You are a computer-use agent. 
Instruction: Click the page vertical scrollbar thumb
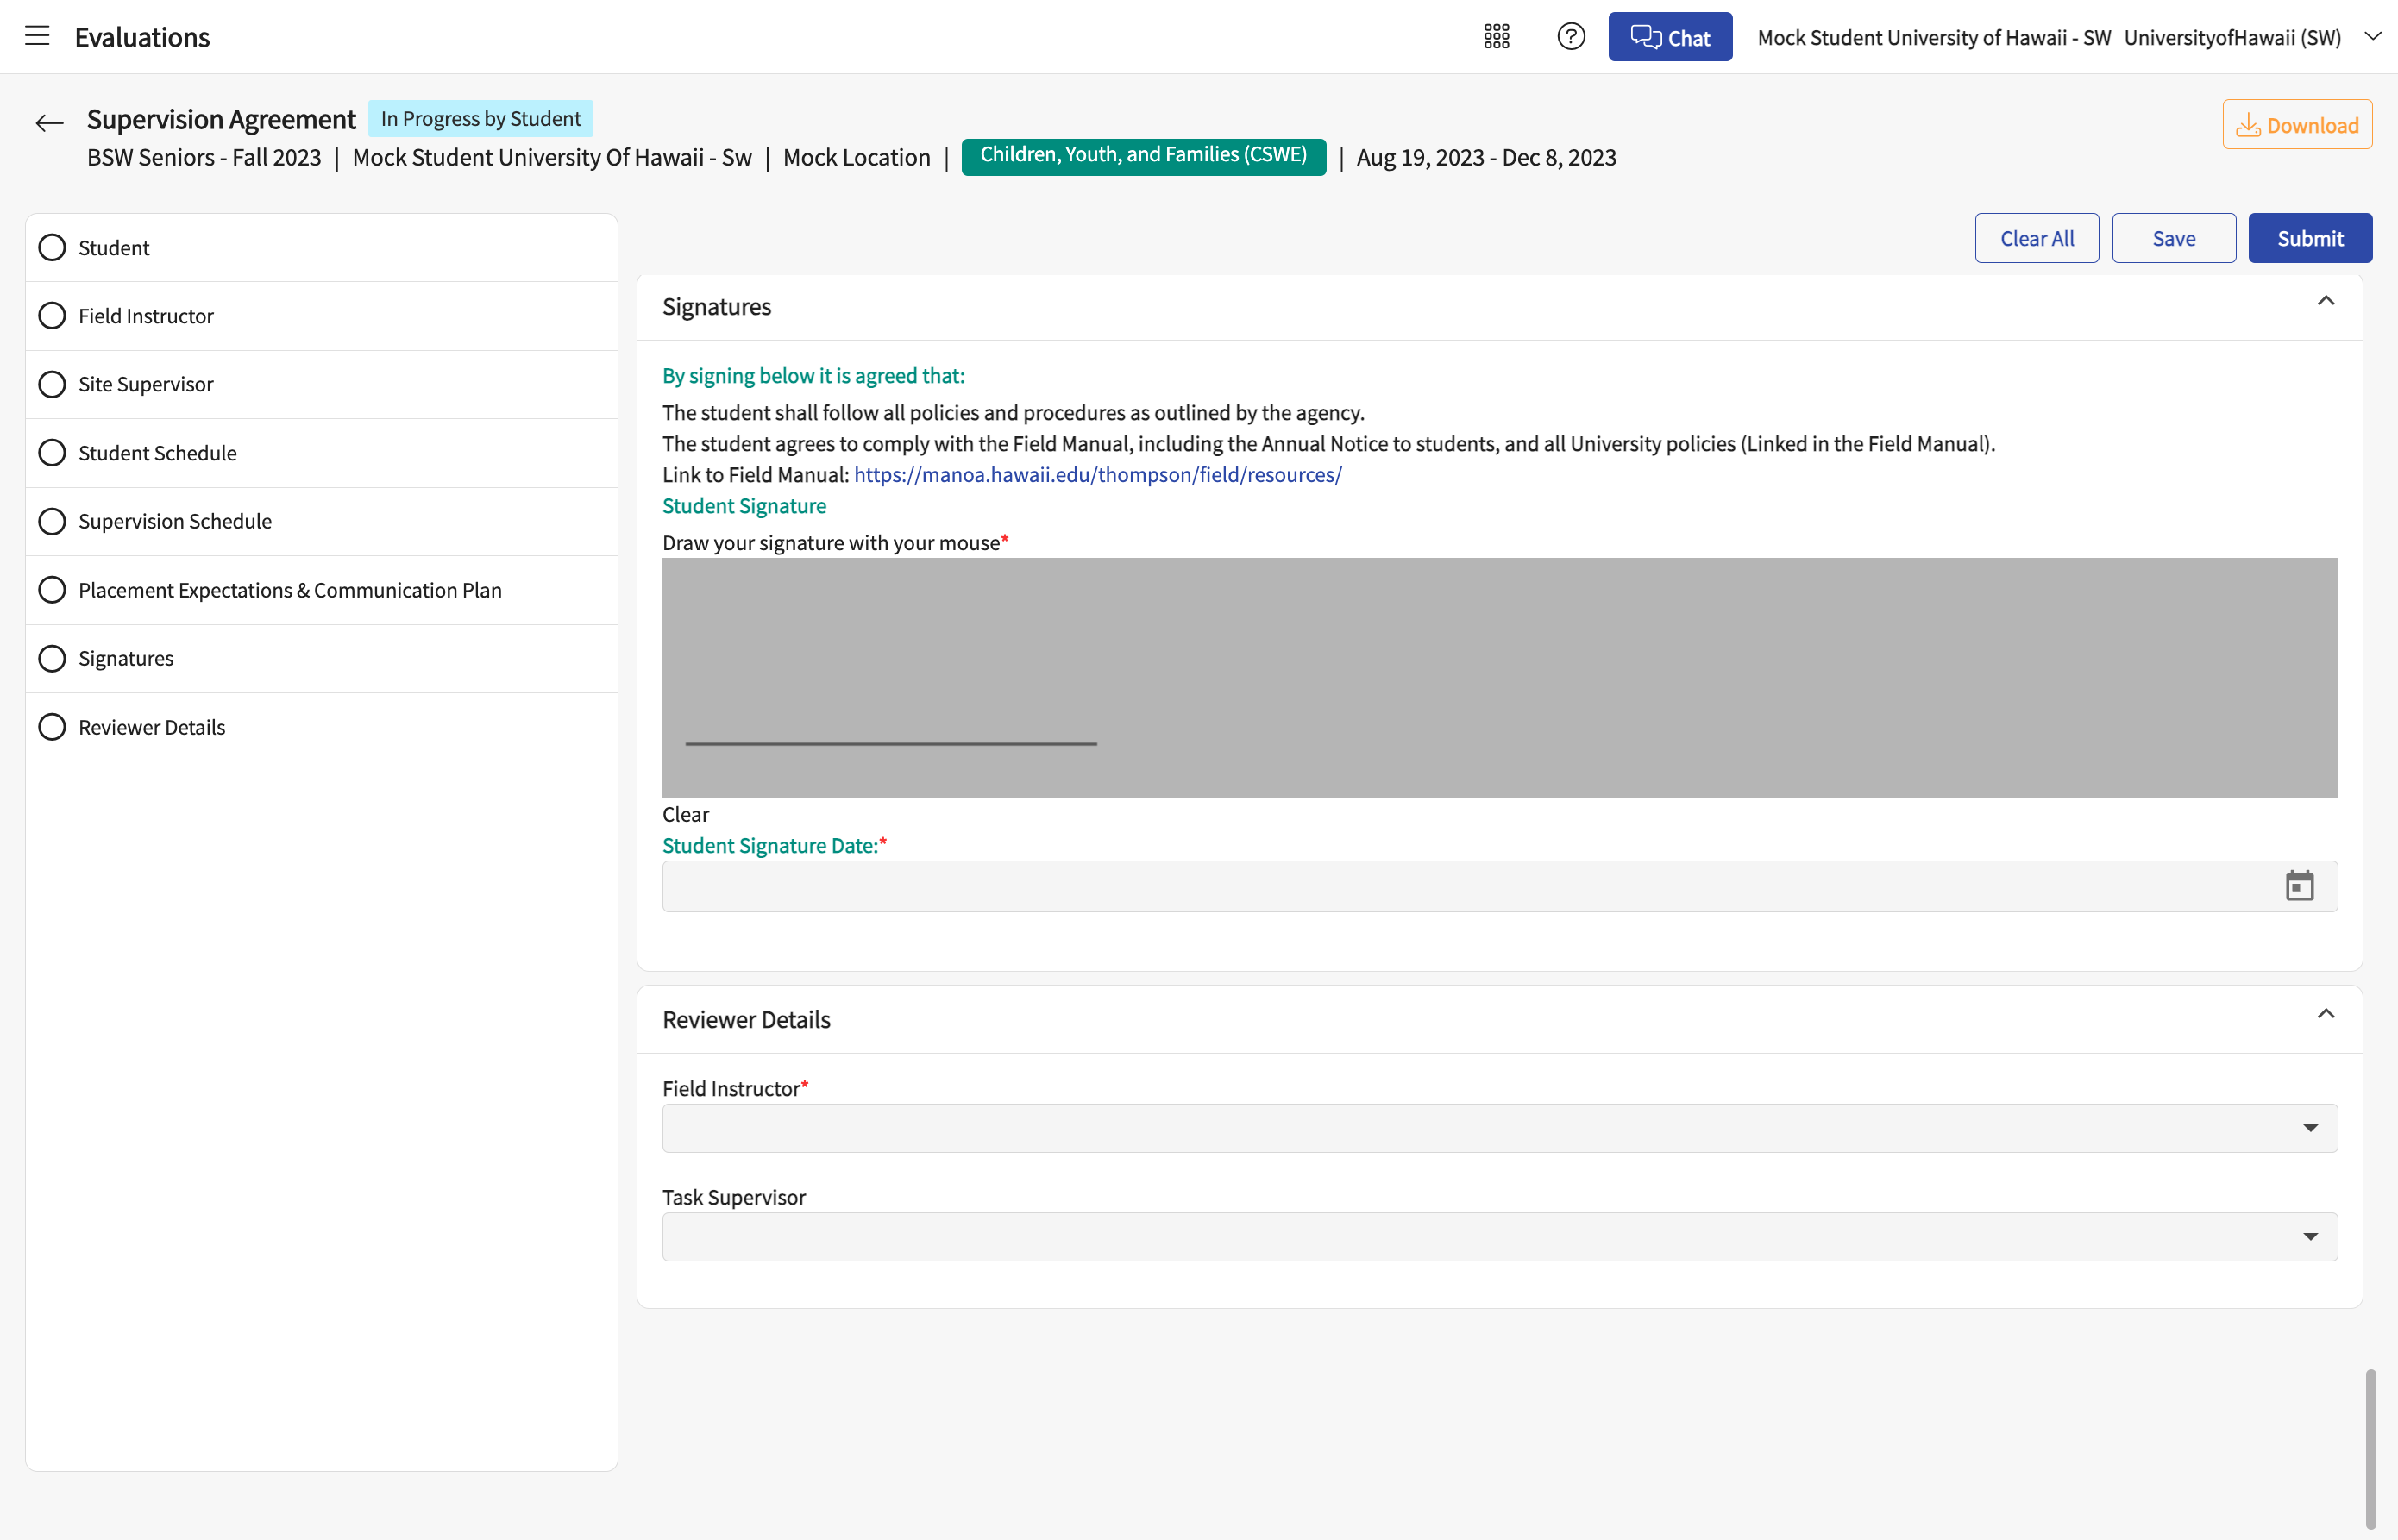[x=2370, y=1448]
